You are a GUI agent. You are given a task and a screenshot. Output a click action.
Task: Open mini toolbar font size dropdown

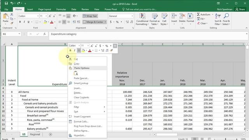(x=88, y=46)
